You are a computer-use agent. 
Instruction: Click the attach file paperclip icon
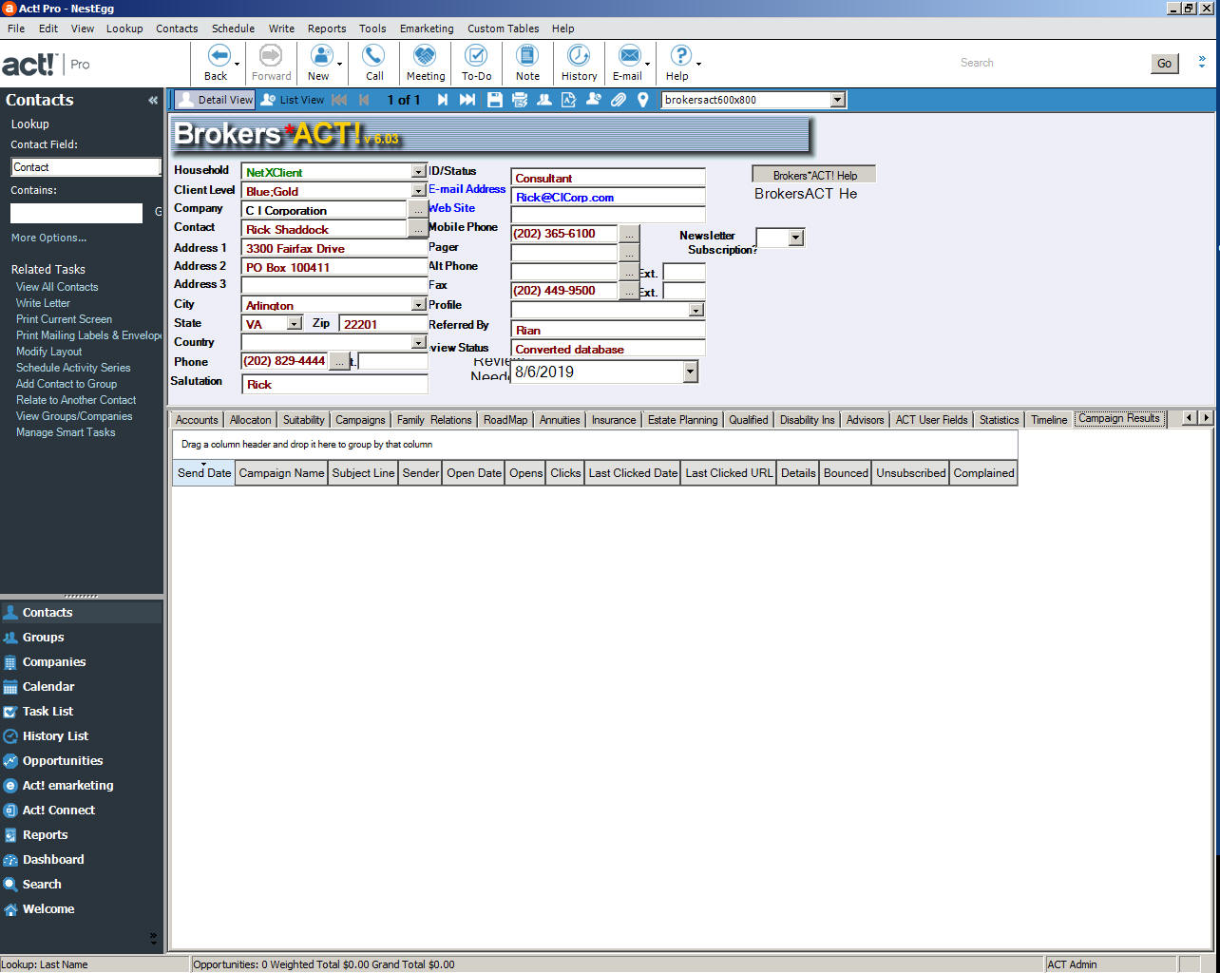pos(619,100)
